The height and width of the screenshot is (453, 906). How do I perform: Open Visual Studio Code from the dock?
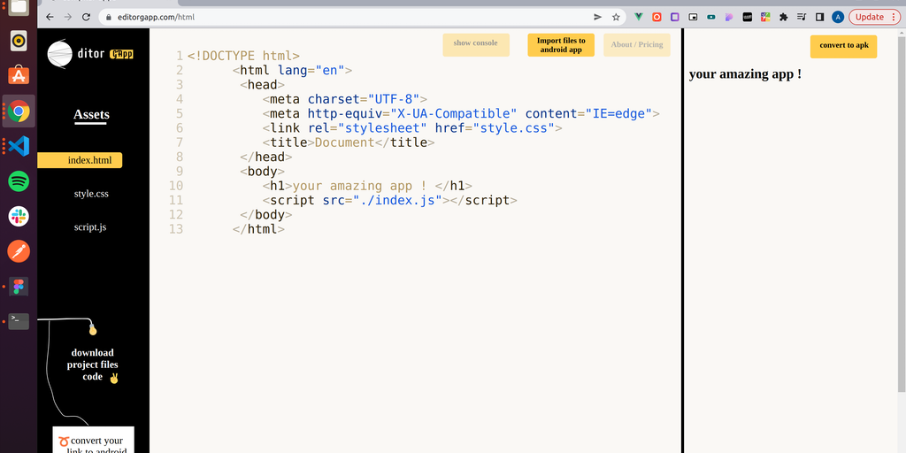[19, 146]
